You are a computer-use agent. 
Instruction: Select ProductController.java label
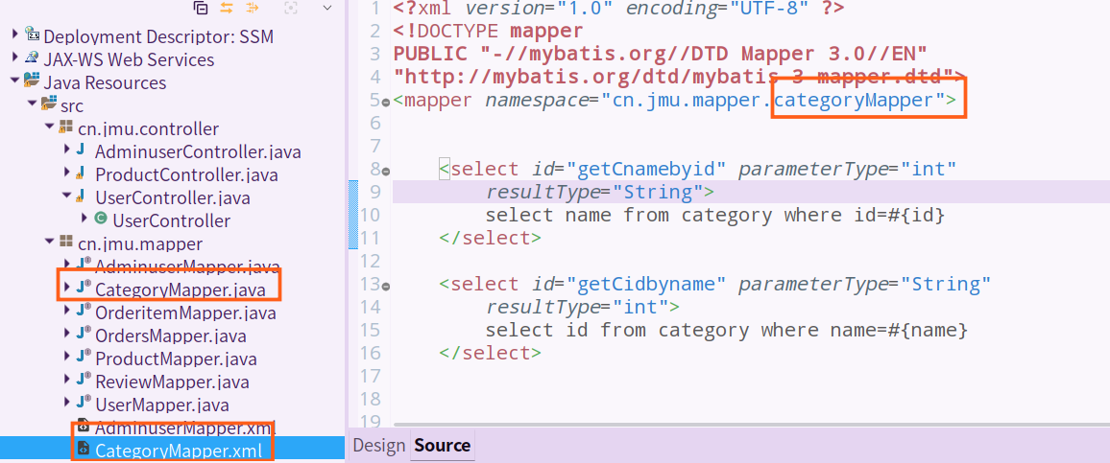186,174
